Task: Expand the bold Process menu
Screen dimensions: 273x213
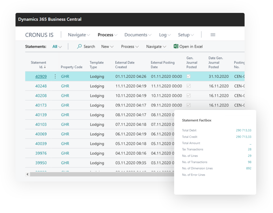Action: tap(108, 35)
